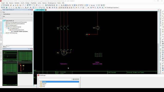Expand the EAB Listen node

tap(5, 24)
